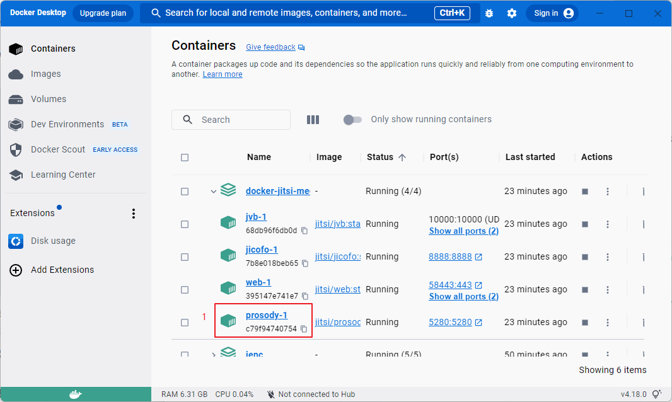
Task: Click the Add Extensions plus icon
Action: pyautogui.click(x=16, y=270)
